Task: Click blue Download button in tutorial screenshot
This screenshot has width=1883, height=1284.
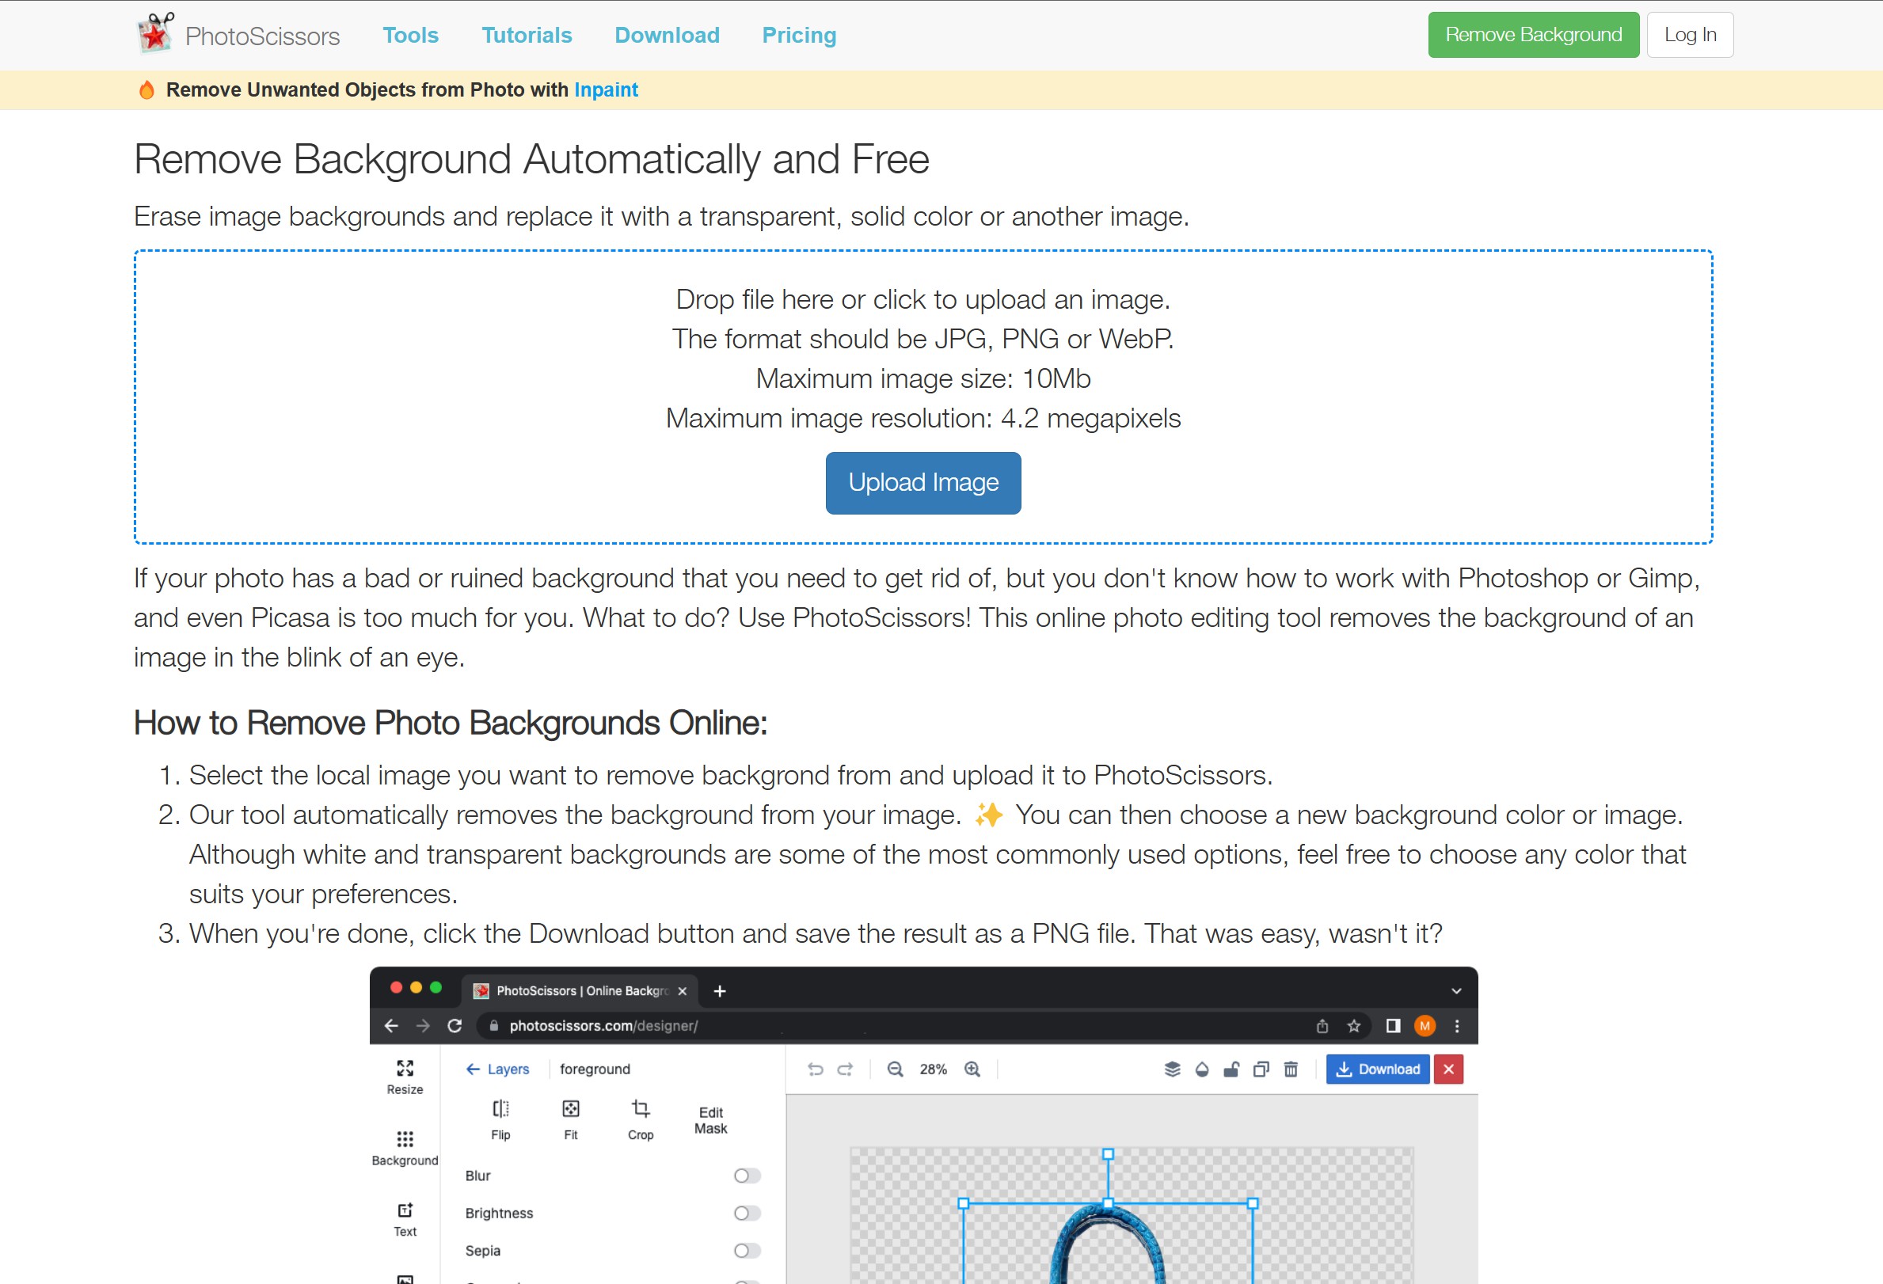Action: coord(1378,1069)
